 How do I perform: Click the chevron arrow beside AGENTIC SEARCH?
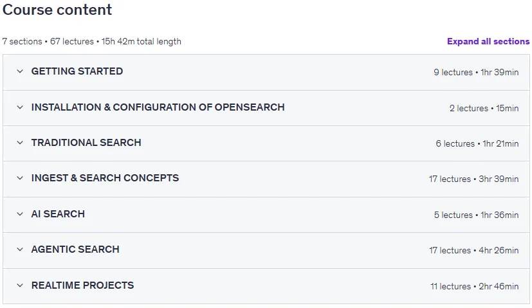(x=20, y=249)
